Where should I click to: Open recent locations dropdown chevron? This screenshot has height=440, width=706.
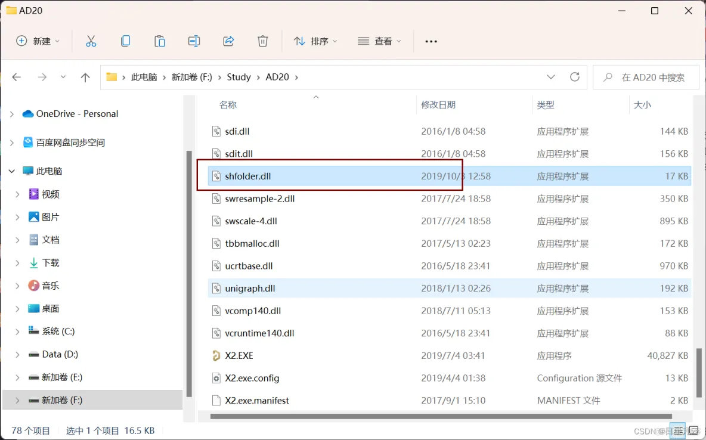(63, 77)
